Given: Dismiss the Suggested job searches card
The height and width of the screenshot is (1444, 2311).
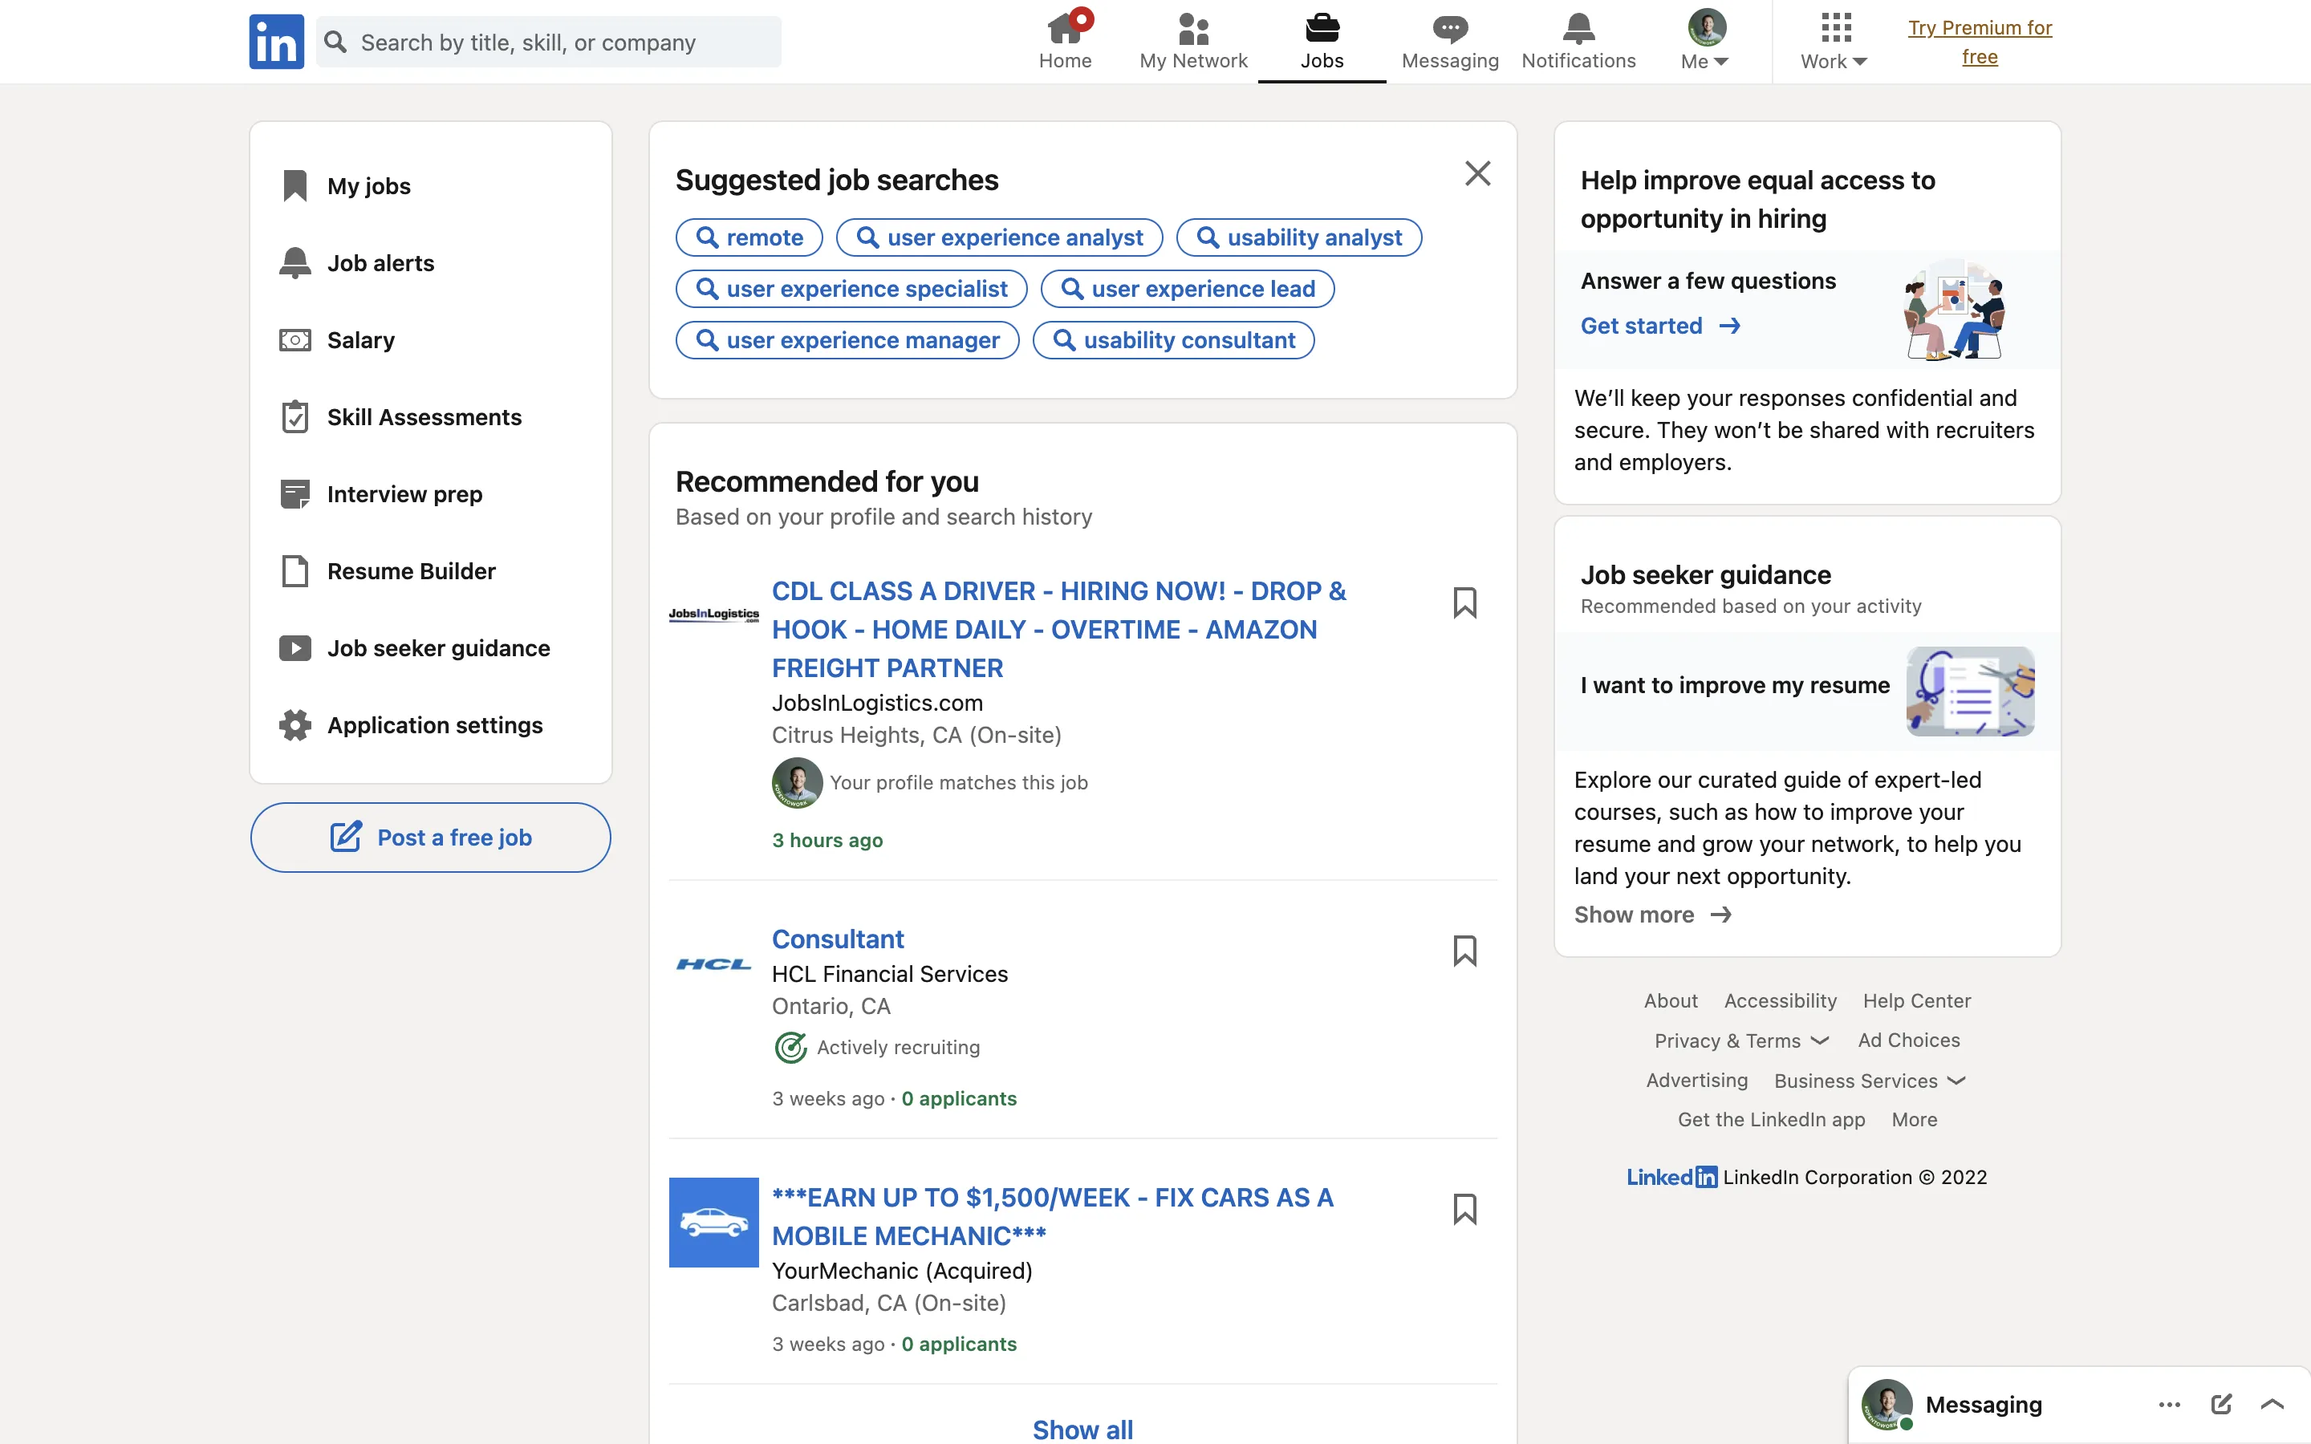Looking at the screenshot, I should tap(1477, 172).
